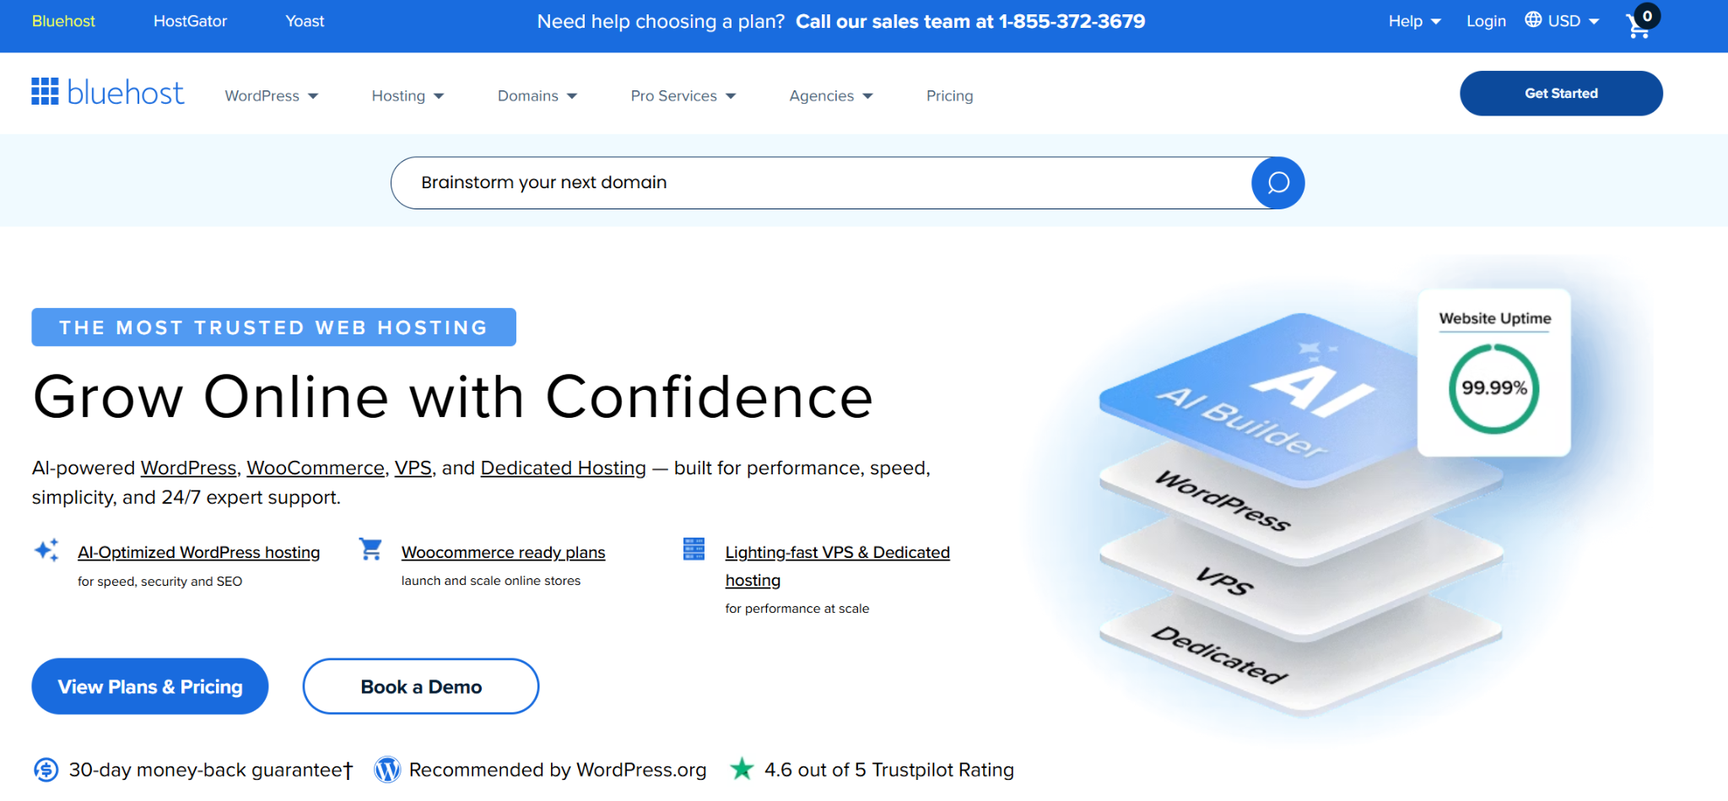Expand the Hosting nav dropdown

(408, 96)
